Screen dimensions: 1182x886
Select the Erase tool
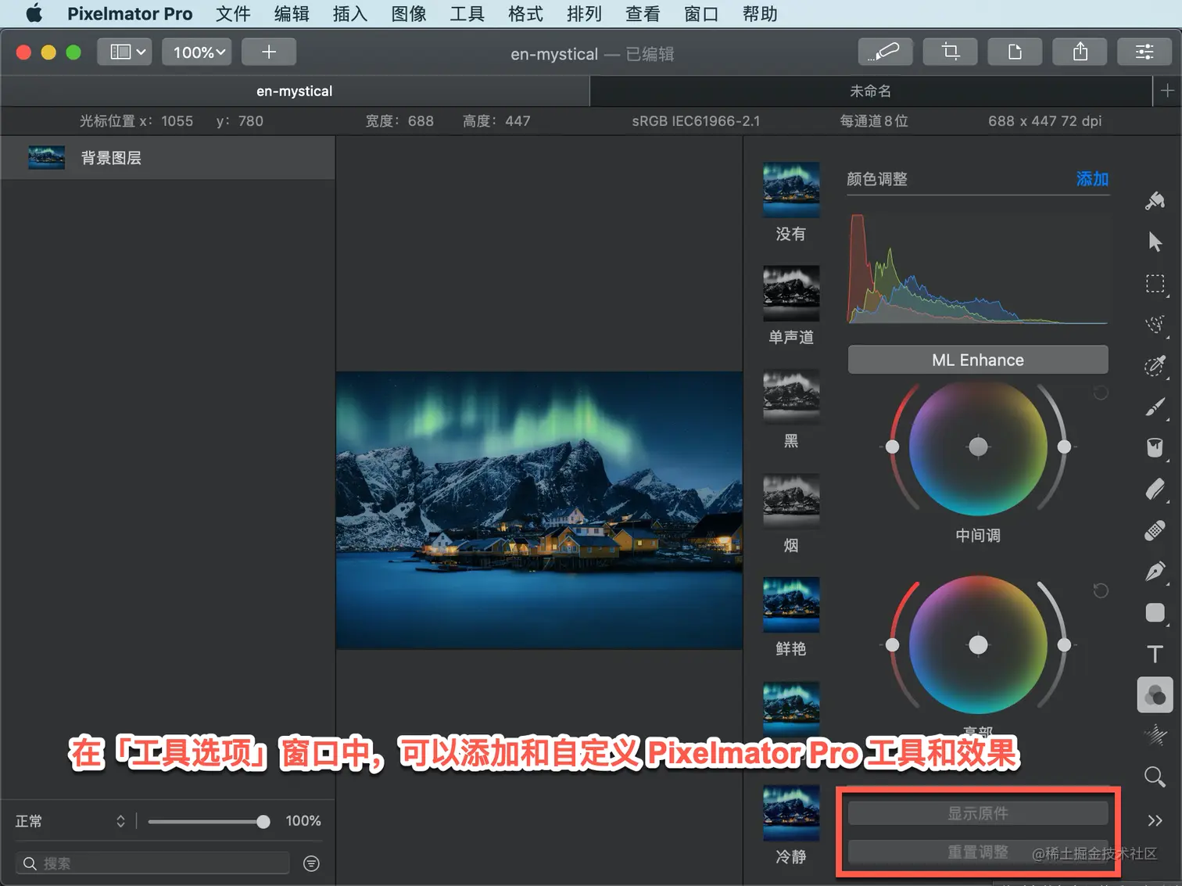pyautogui.click(x=1155, y=490)
